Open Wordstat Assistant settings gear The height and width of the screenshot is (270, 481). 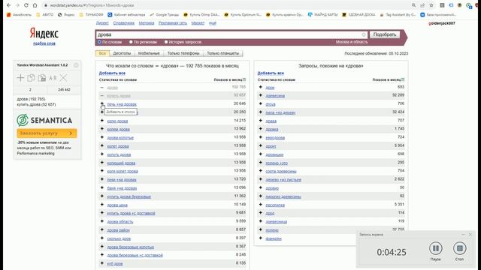point(76,65)
